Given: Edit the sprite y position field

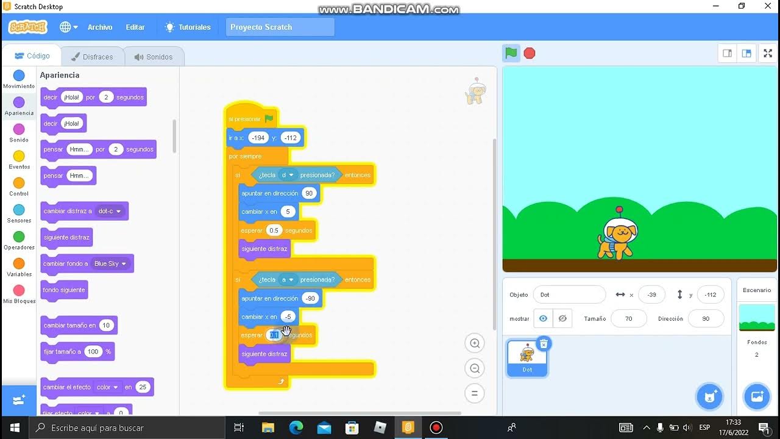Looking at the screenshot, I should [x=711, y=294].
